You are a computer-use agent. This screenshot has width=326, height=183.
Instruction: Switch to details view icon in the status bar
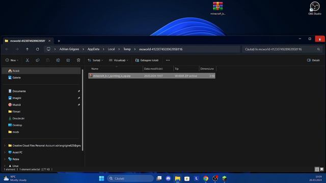[x=317, y=169]
